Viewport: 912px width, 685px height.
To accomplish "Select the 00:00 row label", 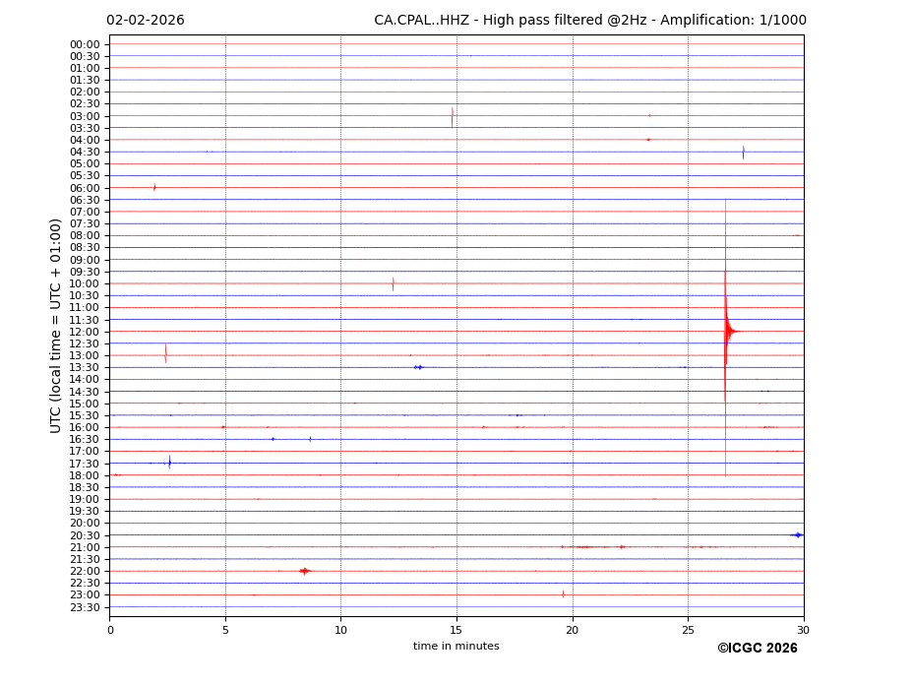I will point(85,44).
